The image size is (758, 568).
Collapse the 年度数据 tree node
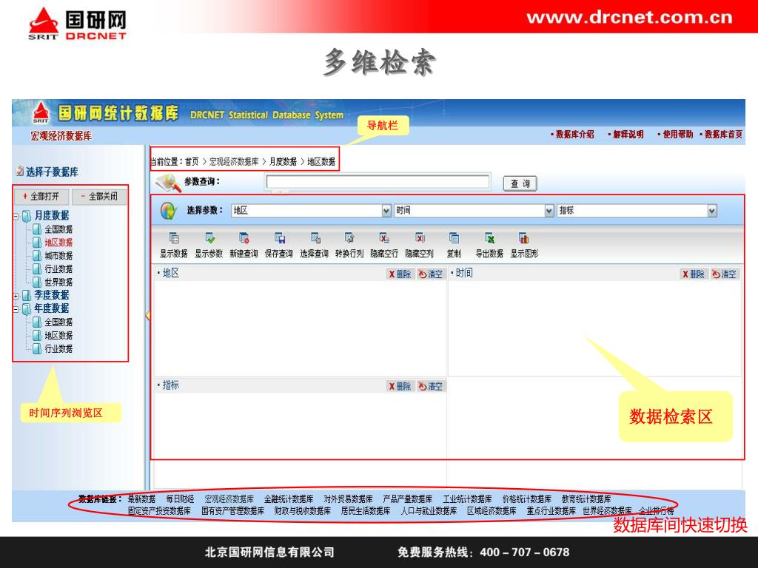click(16, 309)
